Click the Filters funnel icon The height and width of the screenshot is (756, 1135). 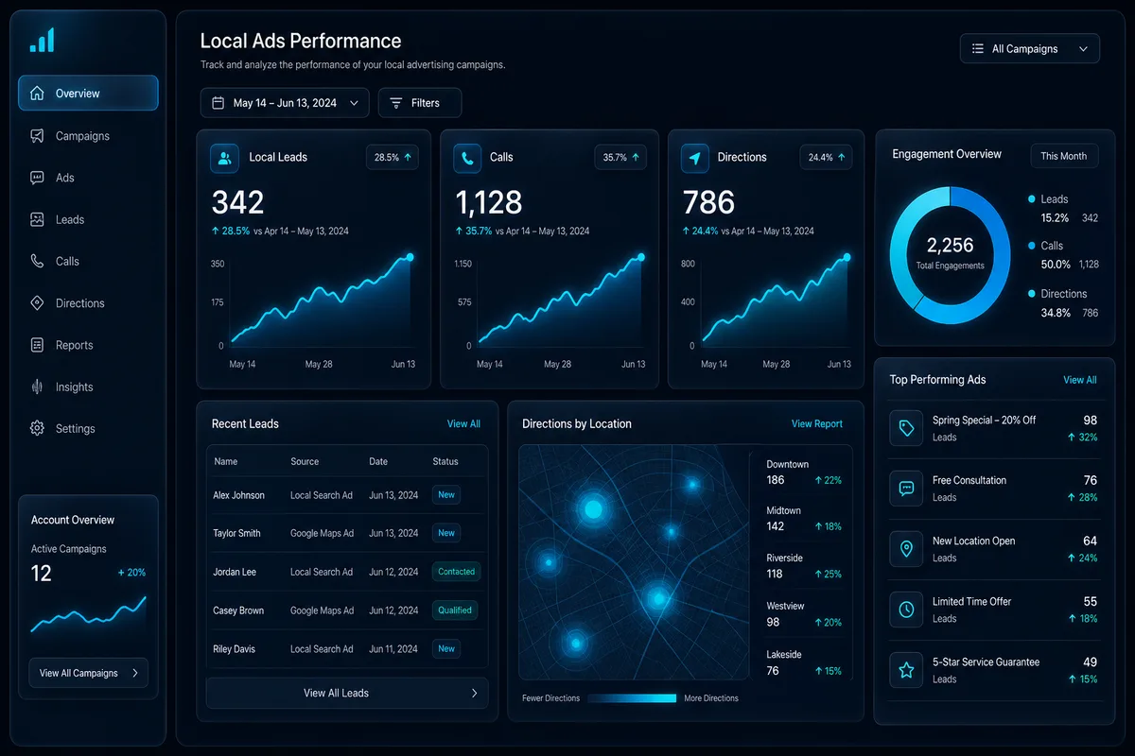tap(396, 103)
